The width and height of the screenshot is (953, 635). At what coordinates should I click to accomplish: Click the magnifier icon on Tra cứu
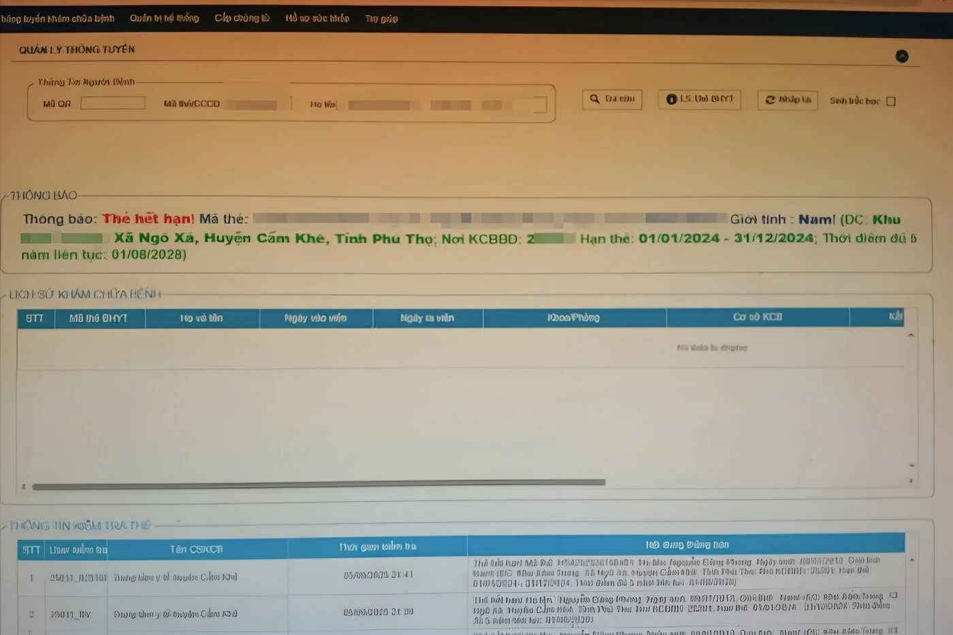595,99
